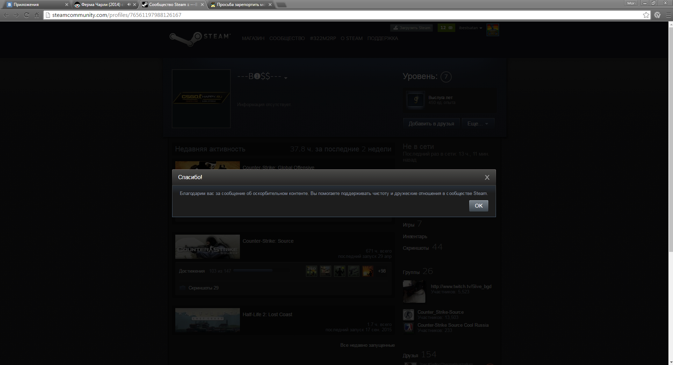Mute the Ферма Чарли tab audio
673x365 pixels.
(129, 5)
